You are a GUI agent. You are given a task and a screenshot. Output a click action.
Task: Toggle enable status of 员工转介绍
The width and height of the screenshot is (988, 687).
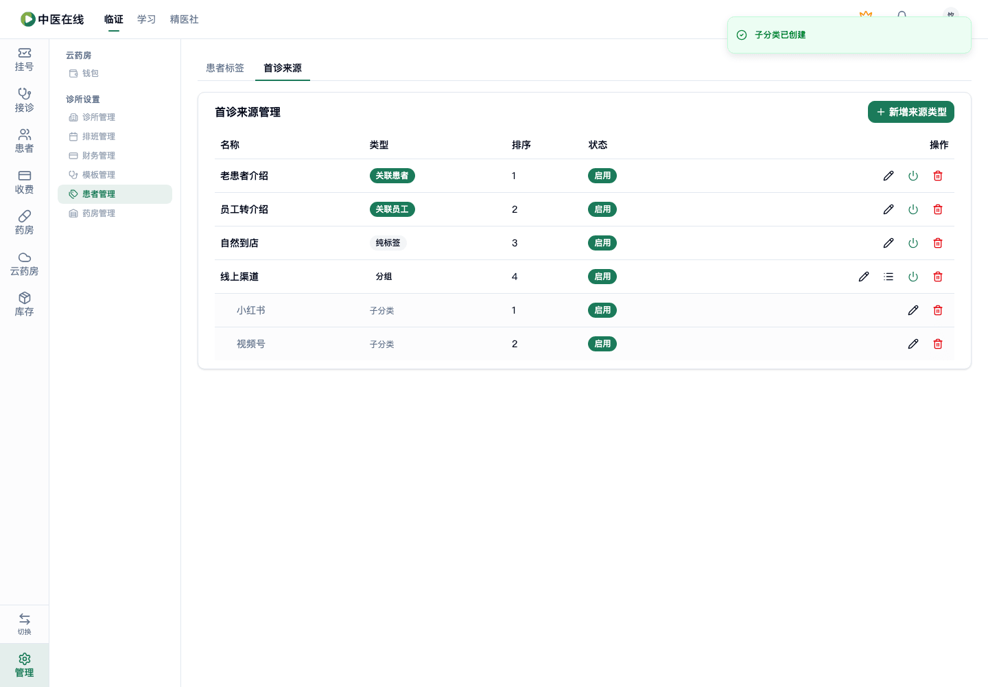point(913,209)
